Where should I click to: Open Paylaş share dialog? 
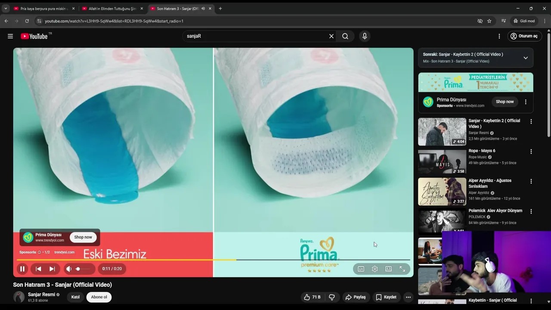click(356, 297)
